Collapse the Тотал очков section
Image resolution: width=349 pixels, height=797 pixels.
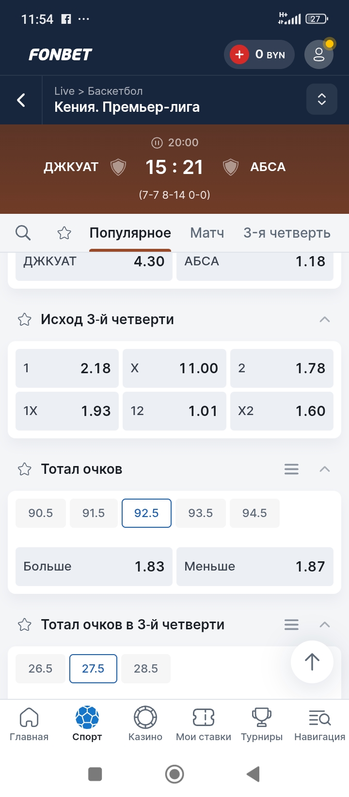pos(325,469)
